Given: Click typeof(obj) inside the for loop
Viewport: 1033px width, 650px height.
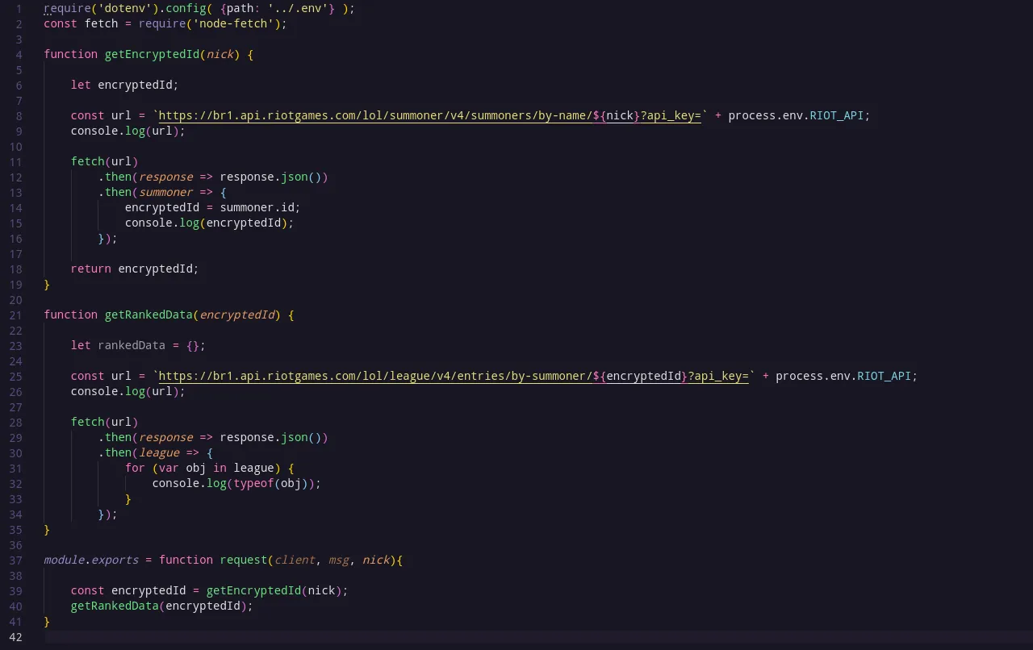Looking at the screenshot, I should click(x=266, y=483).
